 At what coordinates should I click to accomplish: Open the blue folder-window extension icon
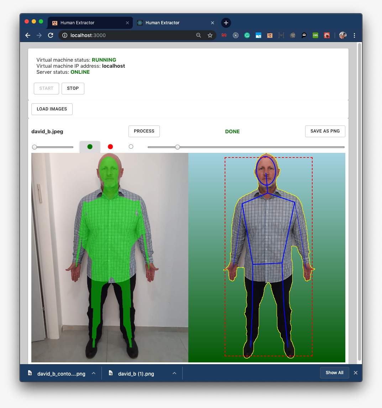pyautogui.click(x=258, y=35)
